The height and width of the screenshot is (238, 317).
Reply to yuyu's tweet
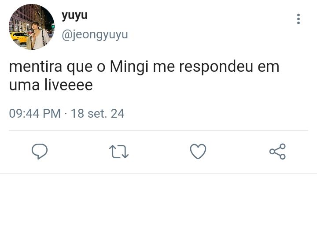(40, 151)
